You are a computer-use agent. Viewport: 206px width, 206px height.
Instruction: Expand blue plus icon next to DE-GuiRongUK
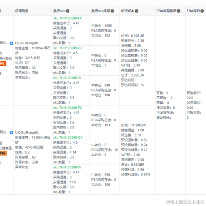click(x=11, y=43)
